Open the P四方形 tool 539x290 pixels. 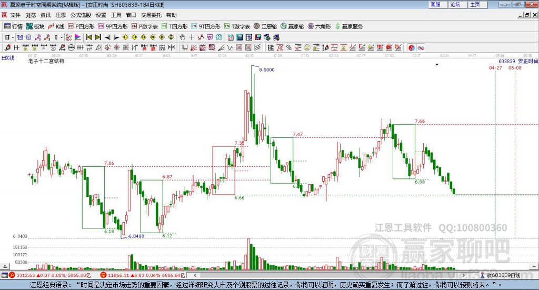81,26
